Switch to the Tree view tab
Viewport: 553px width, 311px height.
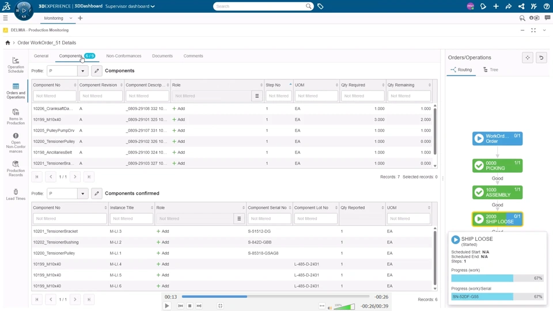pyautogui.click(x=491, y=70)
